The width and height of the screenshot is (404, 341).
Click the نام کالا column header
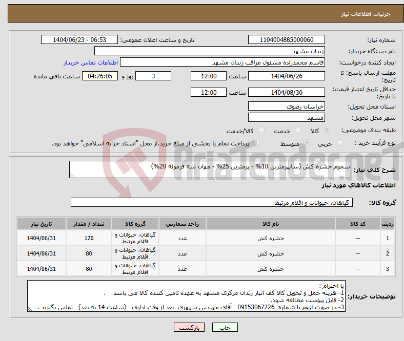(x=271, y=224)
